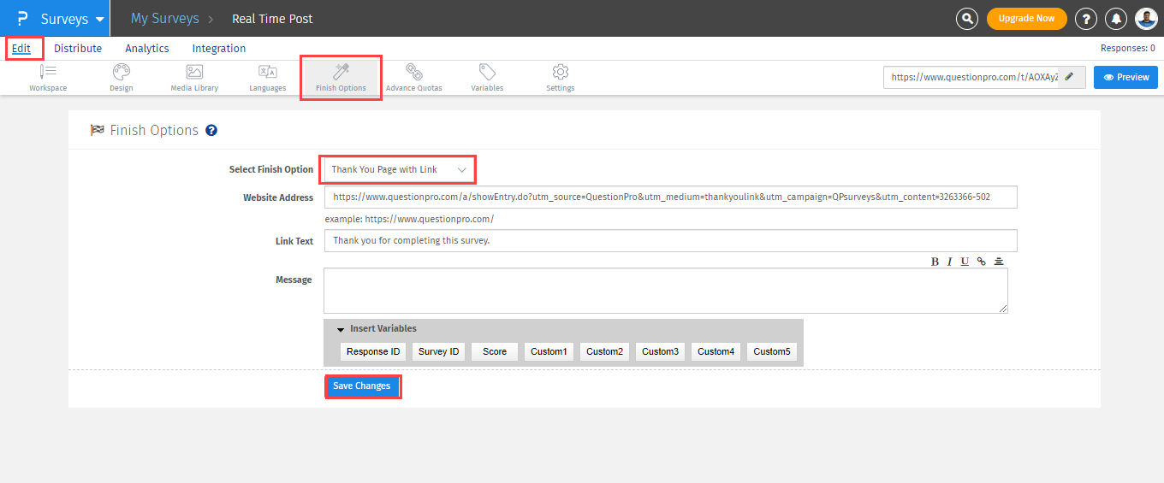Collapse the Insert Variables section
Screen dimensions: 1164x483
[341, 329]
